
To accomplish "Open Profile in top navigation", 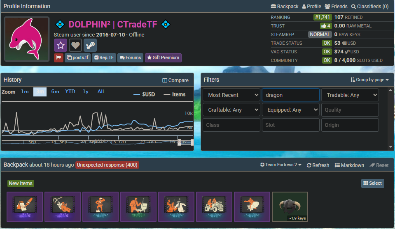I will tap(312, 7).
